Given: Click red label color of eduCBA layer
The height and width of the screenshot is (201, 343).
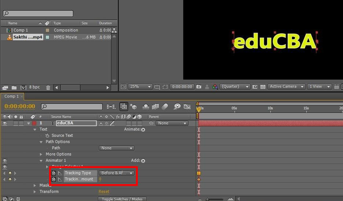Looking at the screenshot, I should point(34,123).
